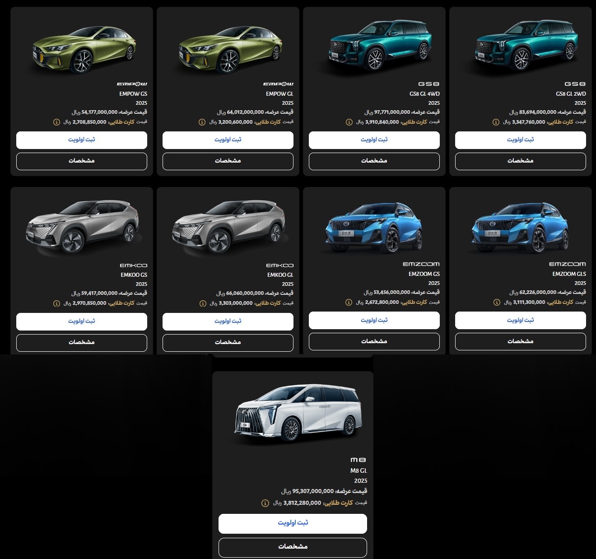Viewport: 596px width, 559px height.
Task: Click the "EMPOW GL" model name text
Action: click(279, 94)
